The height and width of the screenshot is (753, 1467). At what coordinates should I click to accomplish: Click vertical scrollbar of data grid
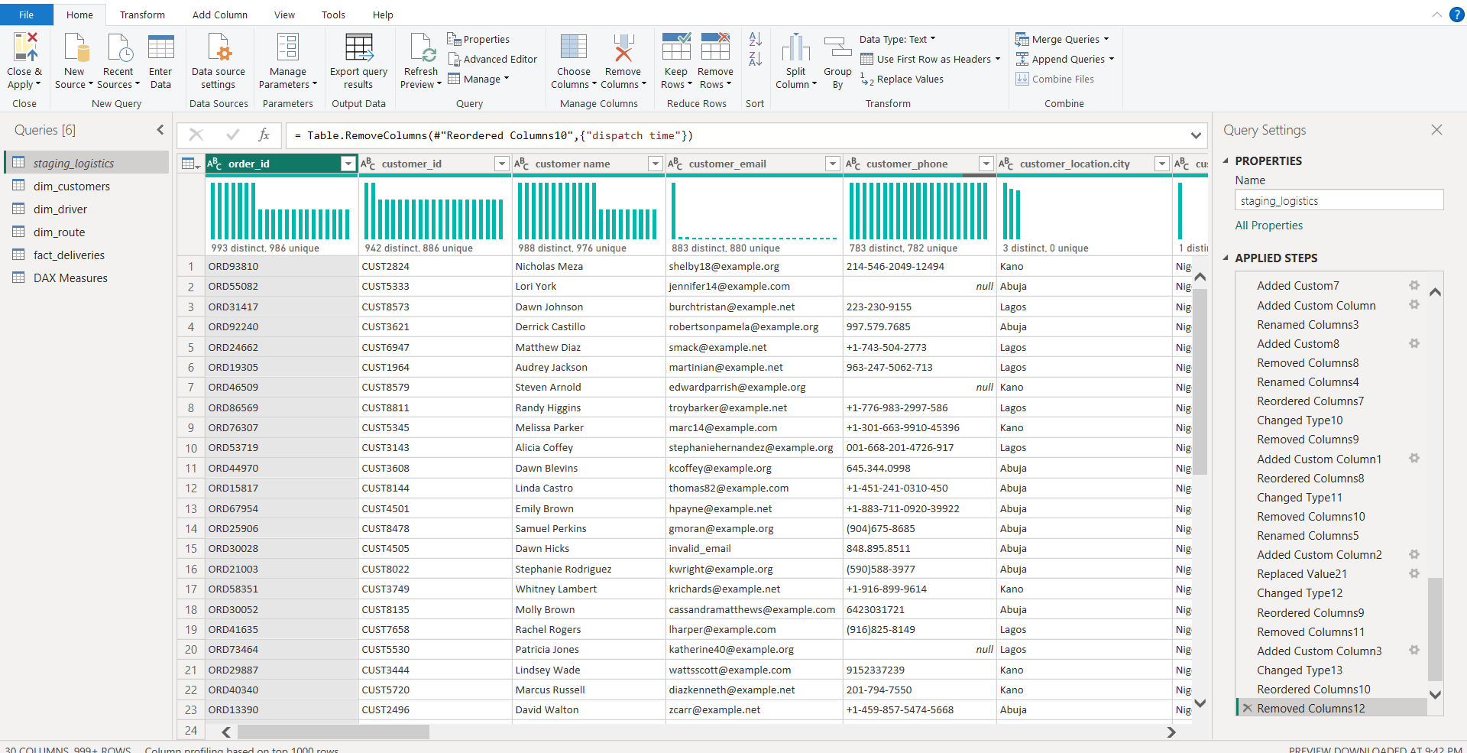tap(1200, 382)
